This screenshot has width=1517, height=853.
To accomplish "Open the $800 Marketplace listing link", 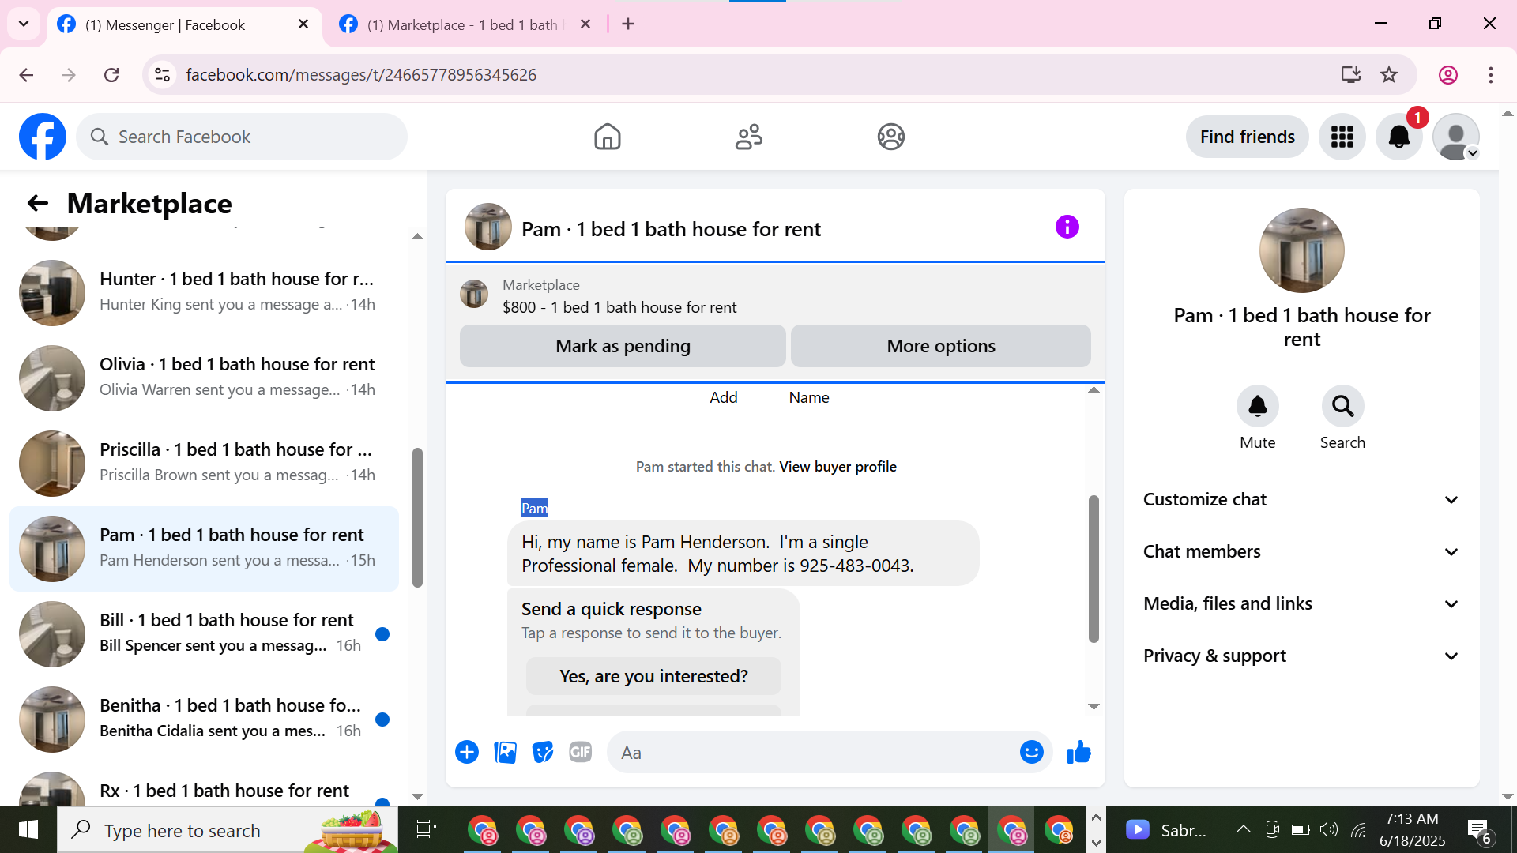I will click(x=619, y=307).
